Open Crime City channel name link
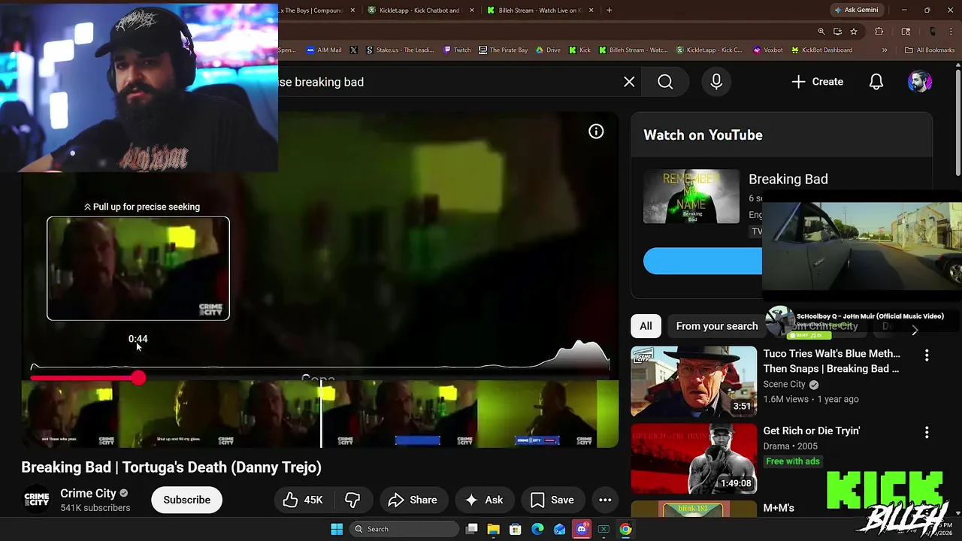Screen dimensions: 962x541 click(88, 494)
